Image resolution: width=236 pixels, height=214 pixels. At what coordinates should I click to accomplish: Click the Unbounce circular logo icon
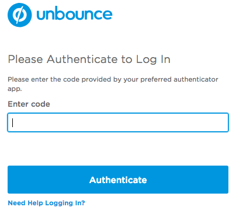[x=19, y=15]
